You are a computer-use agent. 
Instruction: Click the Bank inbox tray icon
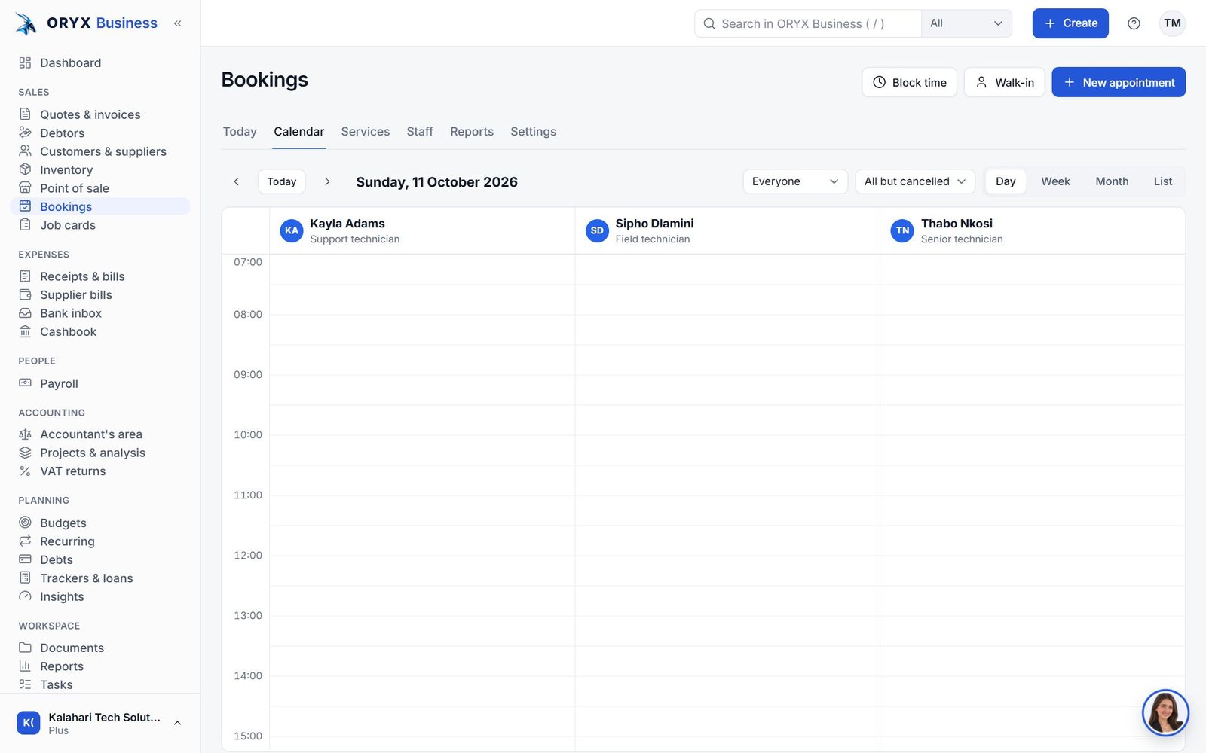(x=25, y=313)
